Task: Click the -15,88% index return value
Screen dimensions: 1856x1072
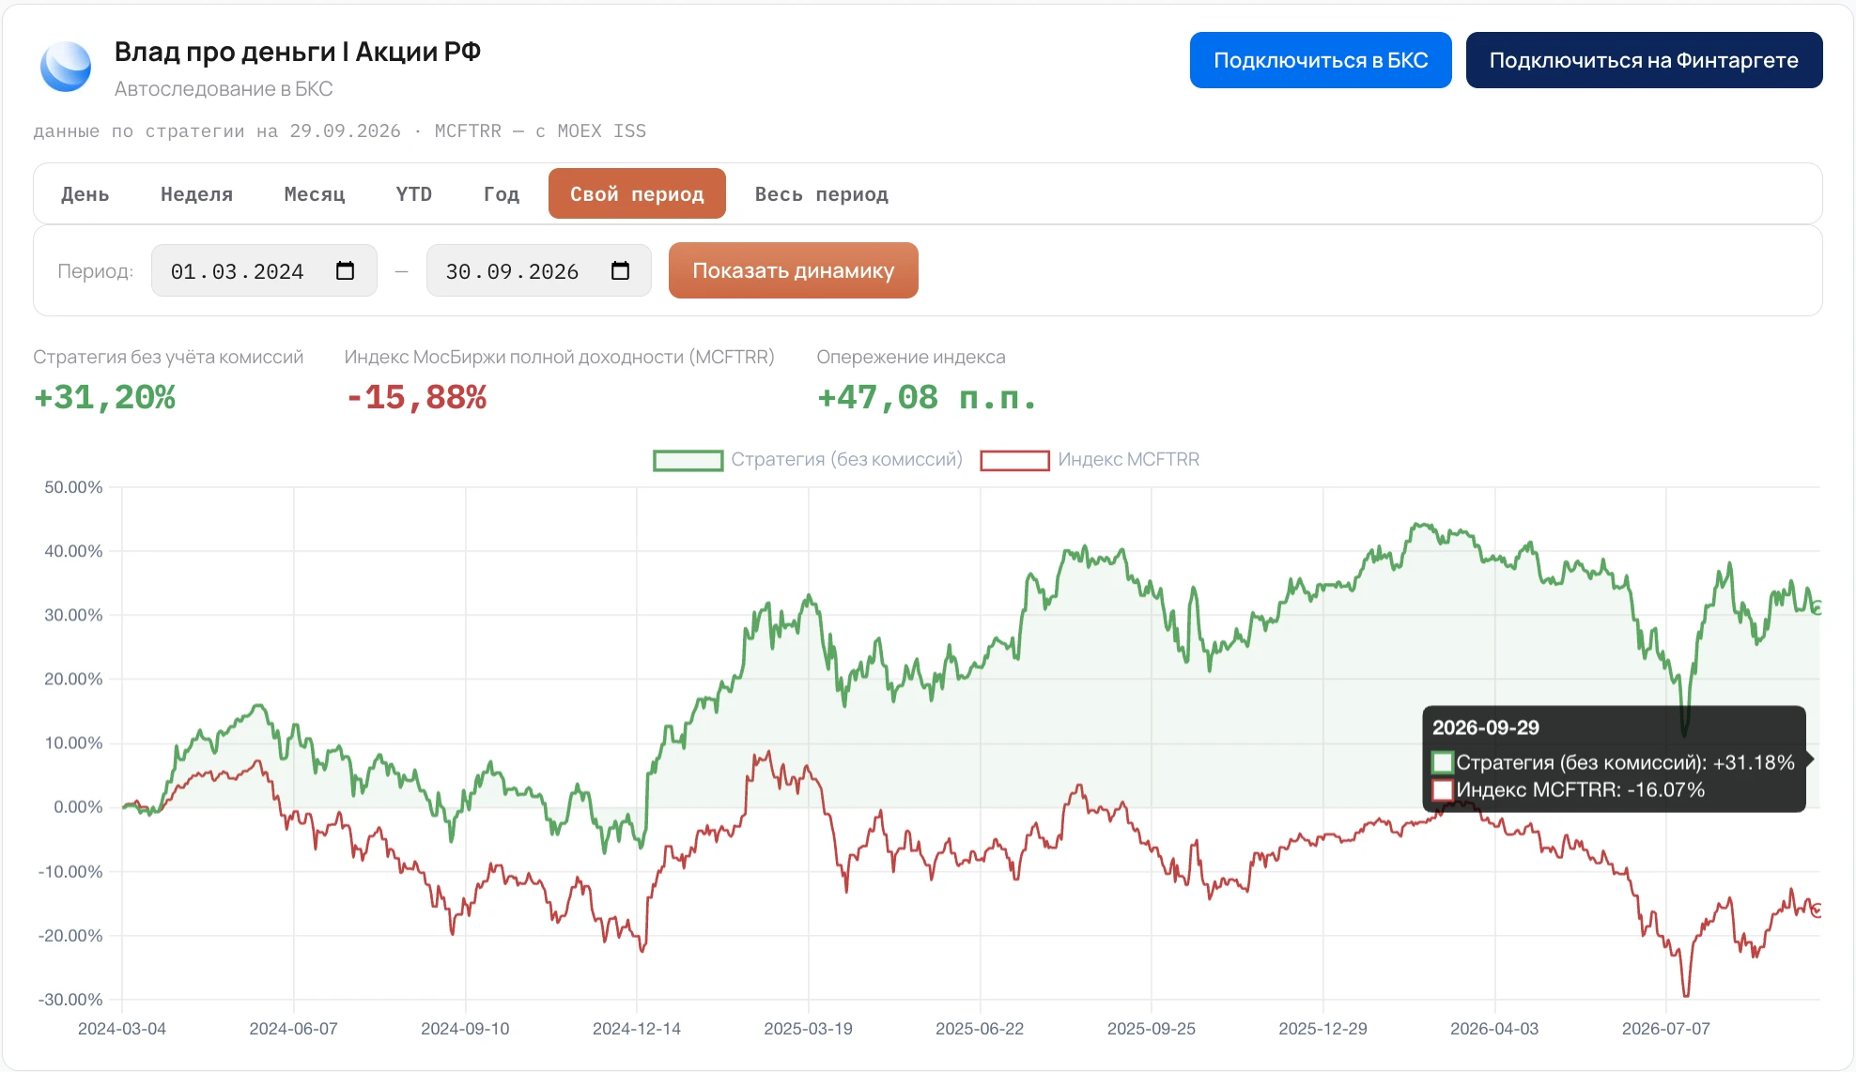Action: [415, 397]
